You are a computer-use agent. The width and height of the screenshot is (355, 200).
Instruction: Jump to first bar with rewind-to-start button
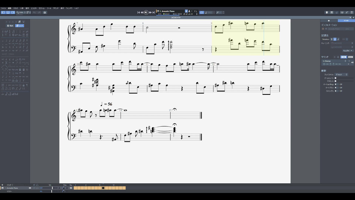click(x=139, y=13)
